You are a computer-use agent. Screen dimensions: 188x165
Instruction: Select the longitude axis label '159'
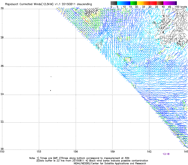[x=112, y=152]
